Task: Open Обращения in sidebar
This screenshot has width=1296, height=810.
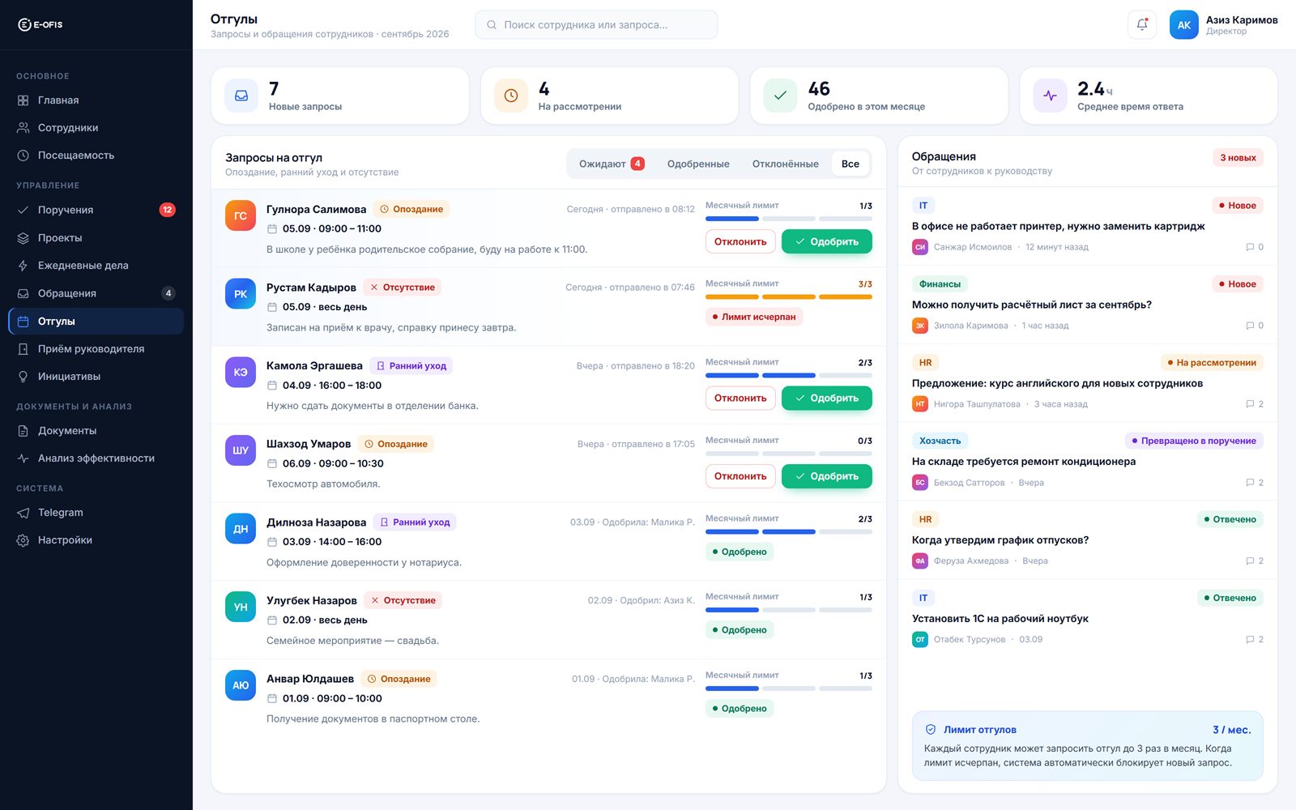Action: 96,293
